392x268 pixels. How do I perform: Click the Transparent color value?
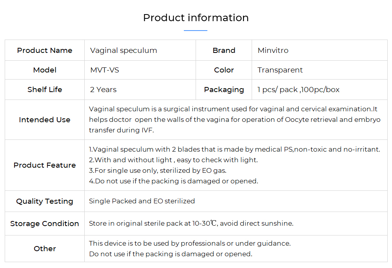(280, 70)
